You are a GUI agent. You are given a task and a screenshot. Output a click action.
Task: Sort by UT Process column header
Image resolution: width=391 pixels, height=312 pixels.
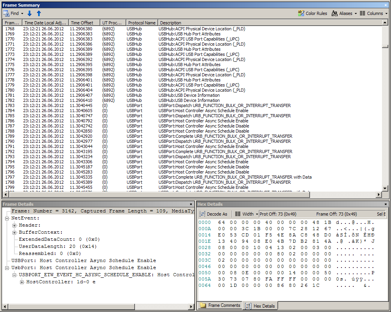click(113, 23)
